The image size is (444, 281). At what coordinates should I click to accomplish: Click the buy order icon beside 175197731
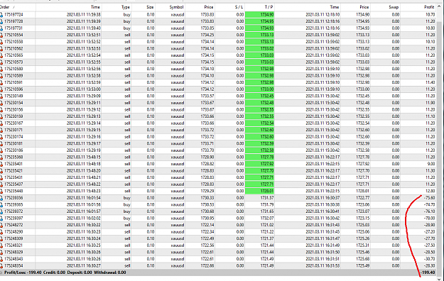1,28
